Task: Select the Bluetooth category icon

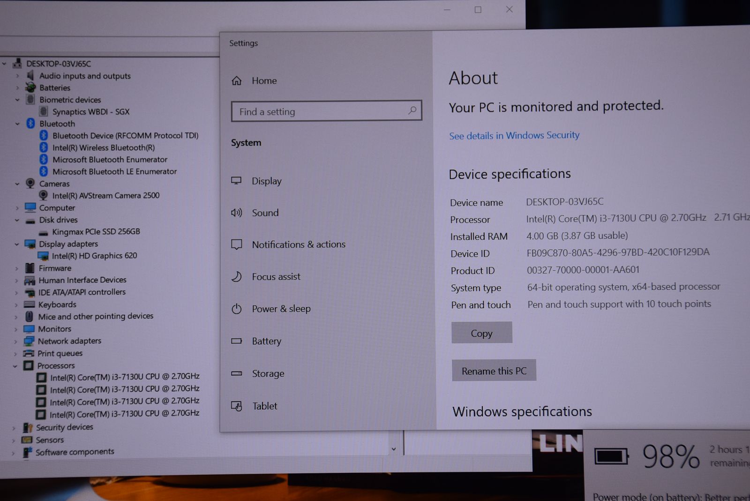Action: 30,123
